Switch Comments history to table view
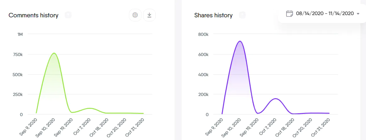This screenshot has height=140, width=366. [x=135, y=15]
